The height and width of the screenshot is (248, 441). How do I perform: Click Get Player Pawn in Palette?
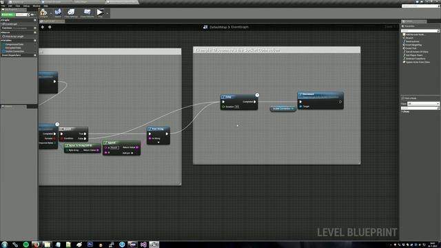pos(413,55)
